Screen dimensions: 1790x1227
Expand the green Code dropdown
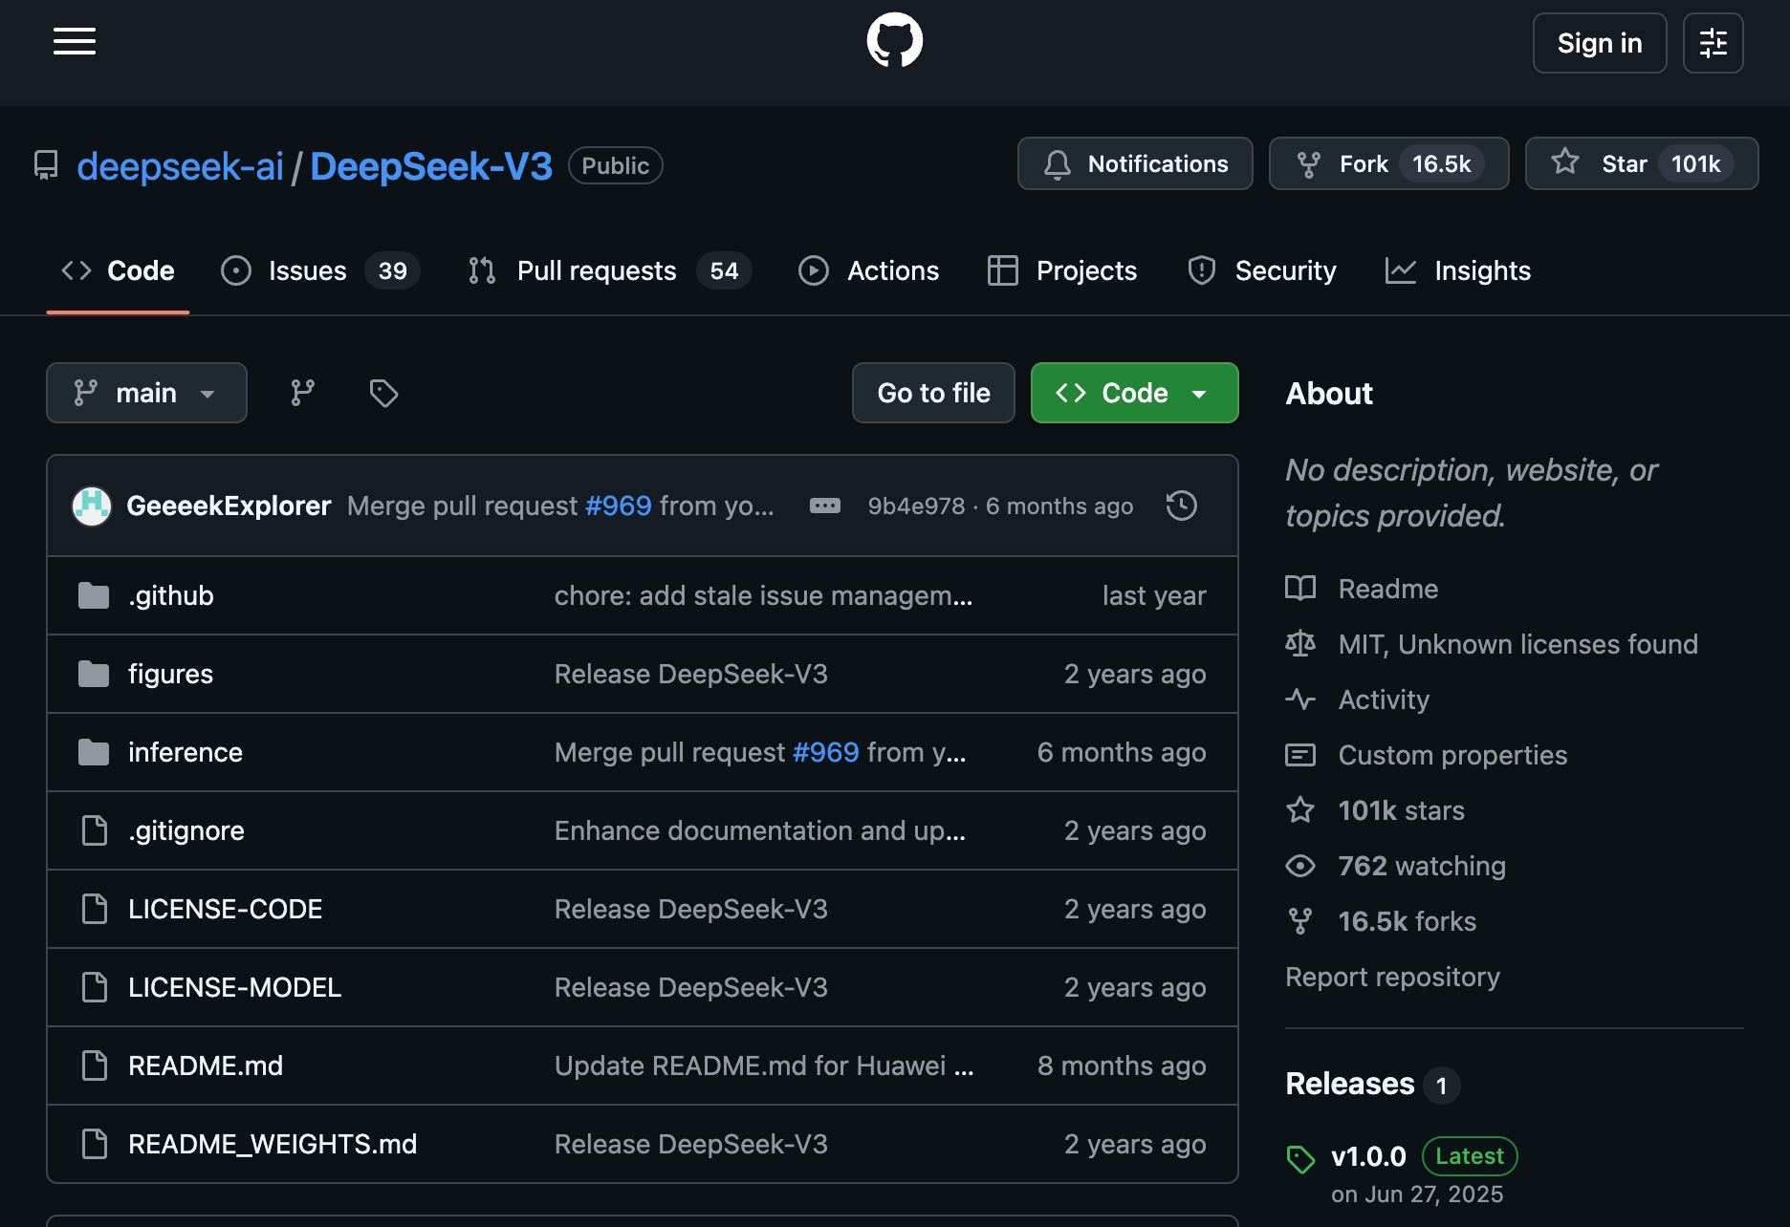click(x=1134, y=393)
